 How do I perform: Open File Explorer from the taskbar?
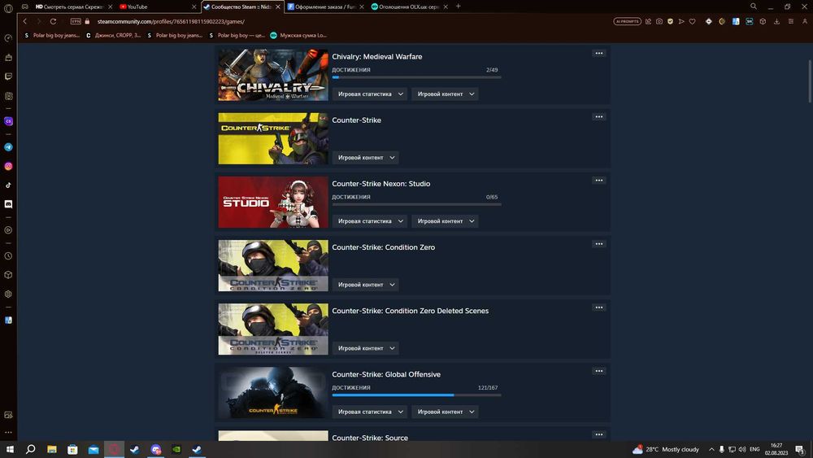click(52, 449)
